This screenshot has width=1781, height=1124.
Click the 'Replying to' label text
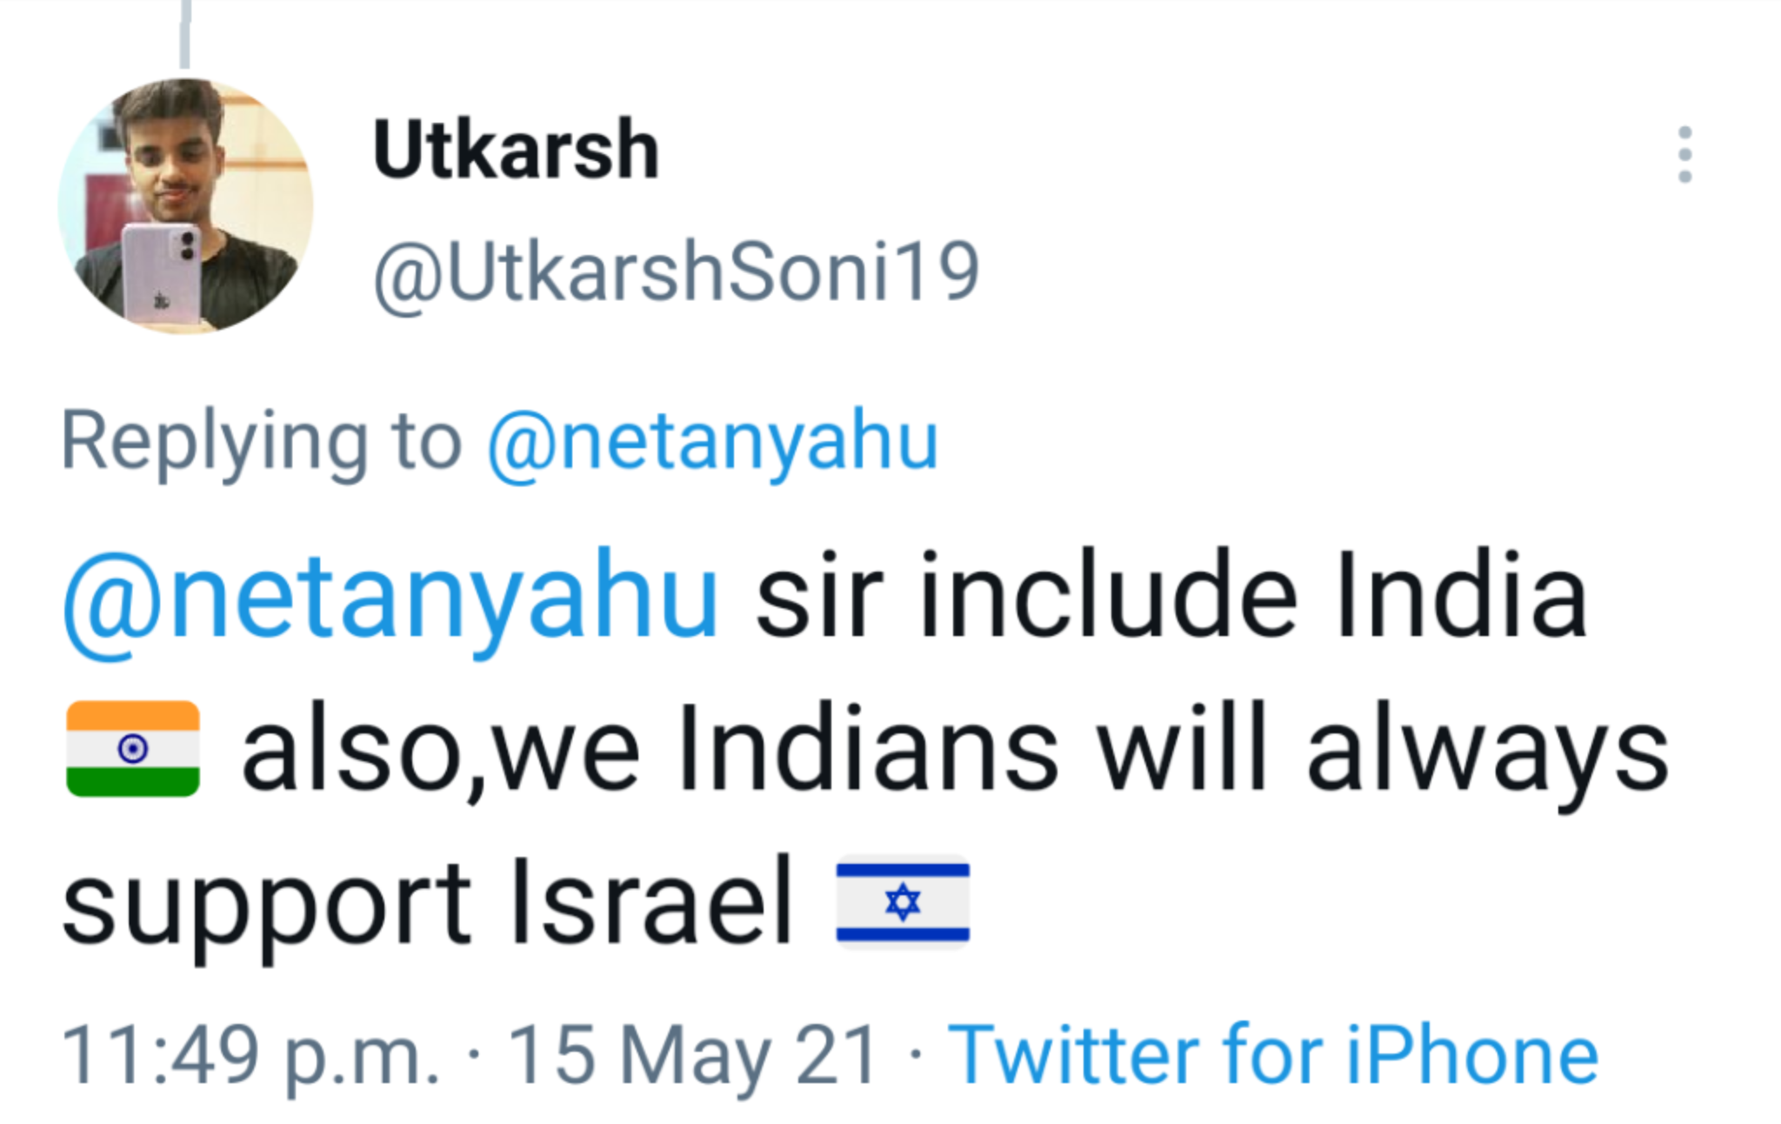tap(261, 441)
